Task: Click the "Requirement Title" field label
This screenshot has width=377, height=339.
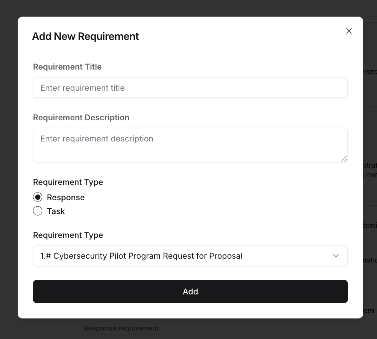Action: point(67,67)
